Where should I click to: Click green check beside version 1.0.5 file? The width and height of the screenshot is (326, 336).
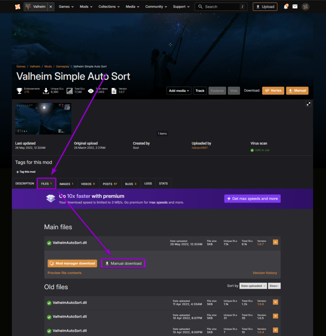(49, 317)
